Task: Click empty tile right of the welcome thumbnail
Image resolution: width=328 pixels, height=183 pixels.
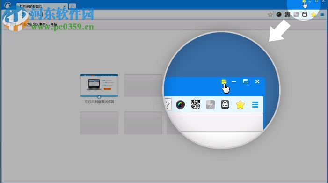Action: [x=143, y=85]
